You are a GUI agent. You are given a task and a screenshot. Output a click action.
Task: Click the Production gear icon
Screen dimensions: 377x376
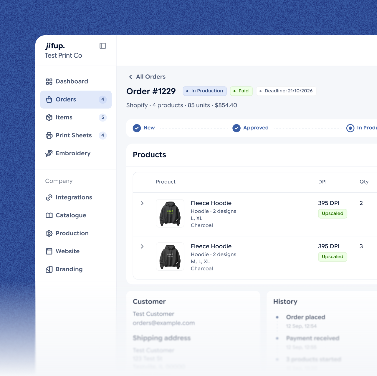49,233
